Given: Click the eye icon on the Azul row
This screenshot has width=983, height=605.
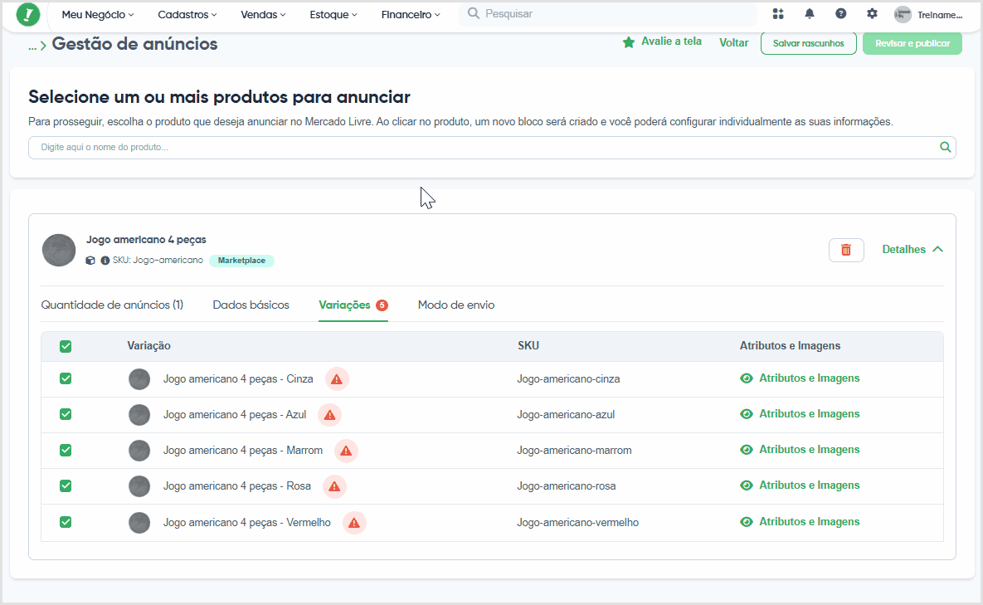Looking at the screenshot, I should 746,414.
